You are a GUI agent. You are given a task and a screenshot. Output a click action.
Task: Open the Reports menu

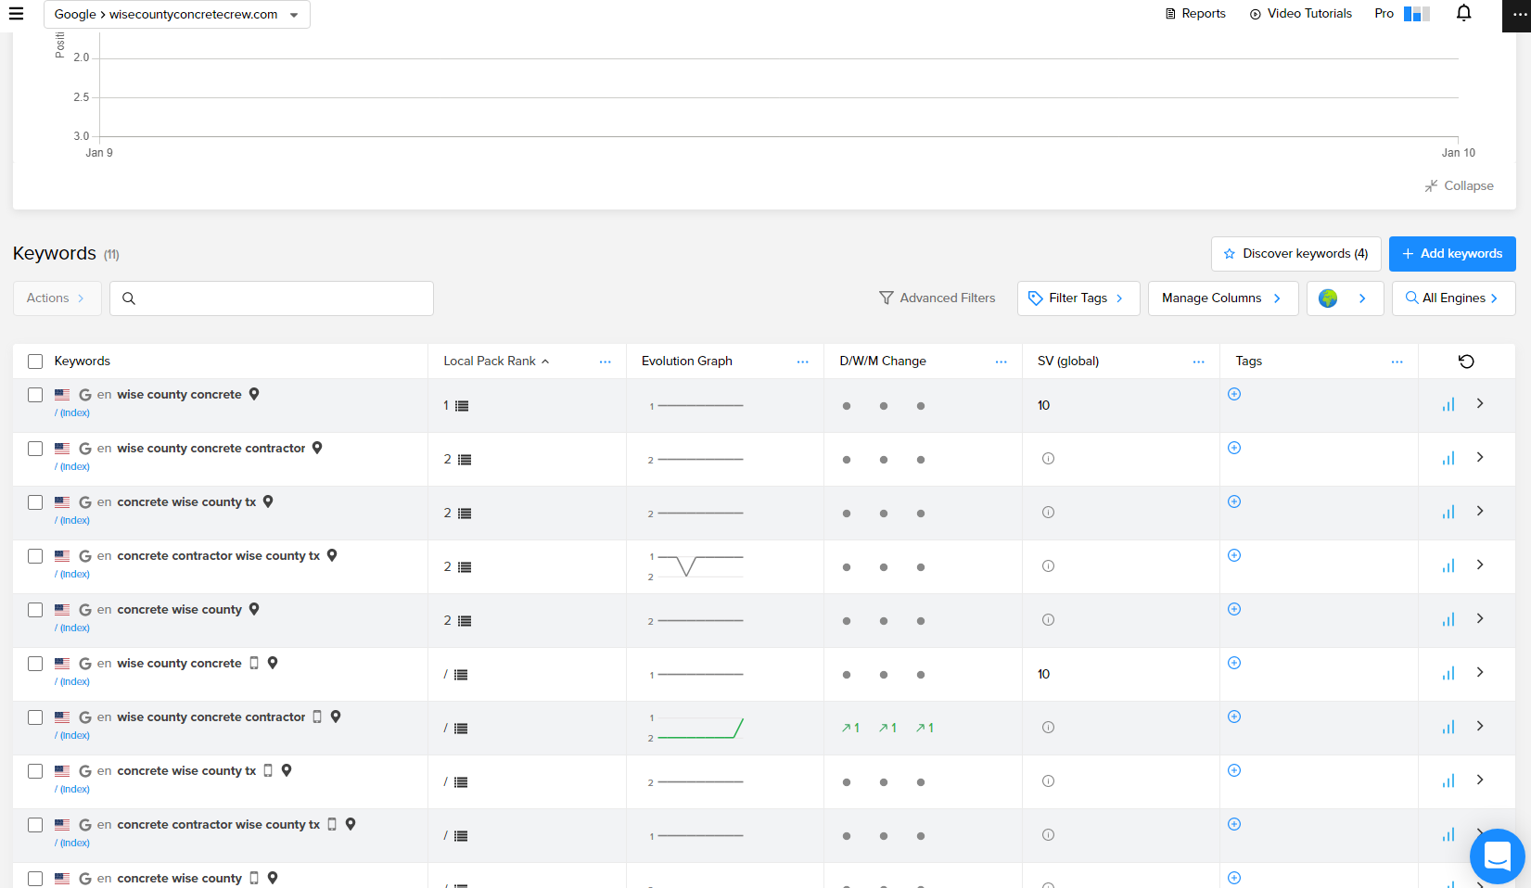[x=1195, y=14]
